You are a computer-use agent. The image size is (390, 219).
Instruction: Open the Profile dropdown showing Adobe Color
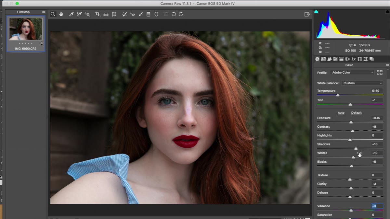(352, 73)
